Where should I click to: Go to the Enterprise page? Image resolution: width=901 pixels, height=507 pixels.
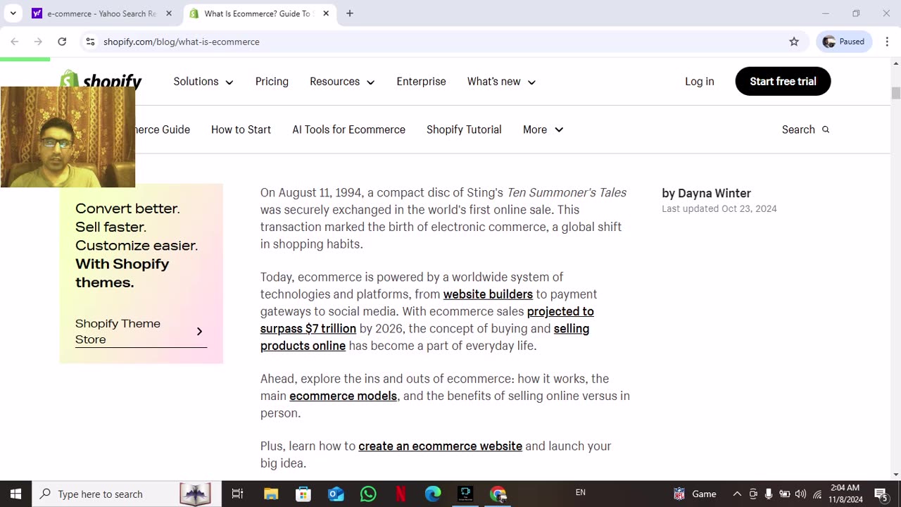click(421, 82)
